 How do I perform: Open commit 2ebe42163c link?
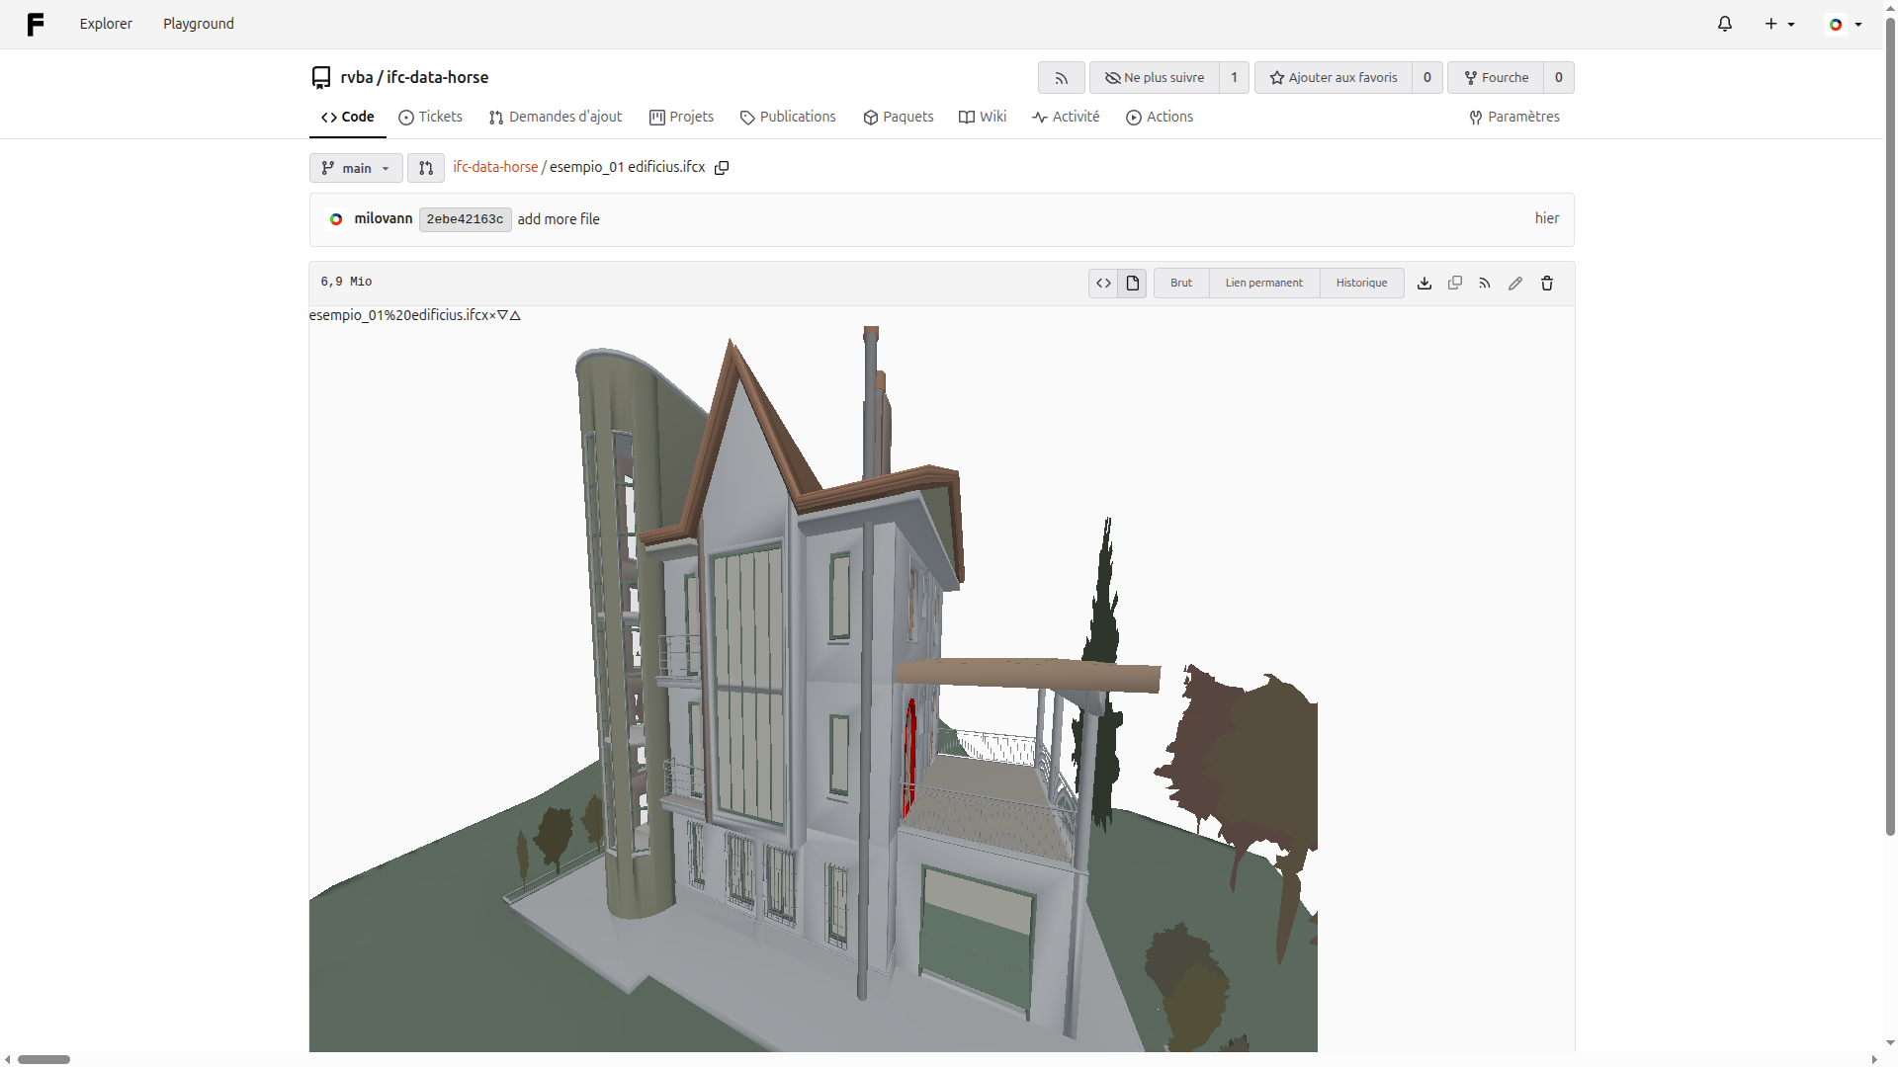click(465, 219)
